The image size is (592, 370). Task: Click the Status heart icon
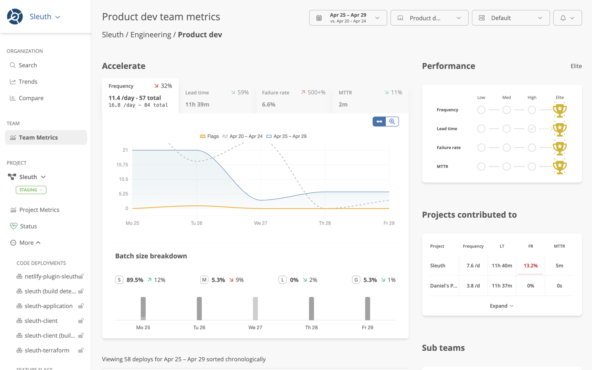tap(14, 226)
